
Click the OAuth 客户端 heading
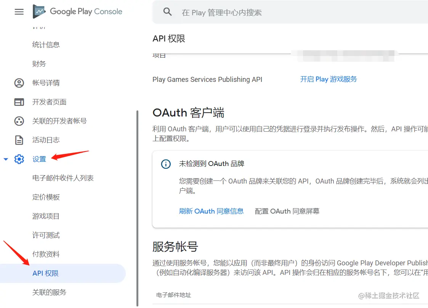click(x=188, y=113)
